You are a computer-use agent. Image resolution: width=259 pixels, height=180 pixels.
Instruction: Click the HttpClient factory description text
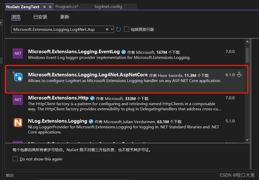[x=124, y=106]
